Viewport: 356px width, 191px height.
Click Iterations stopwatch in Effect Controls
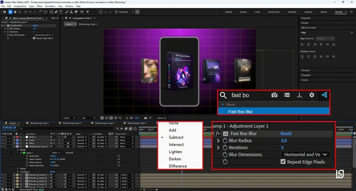(8, 32)
